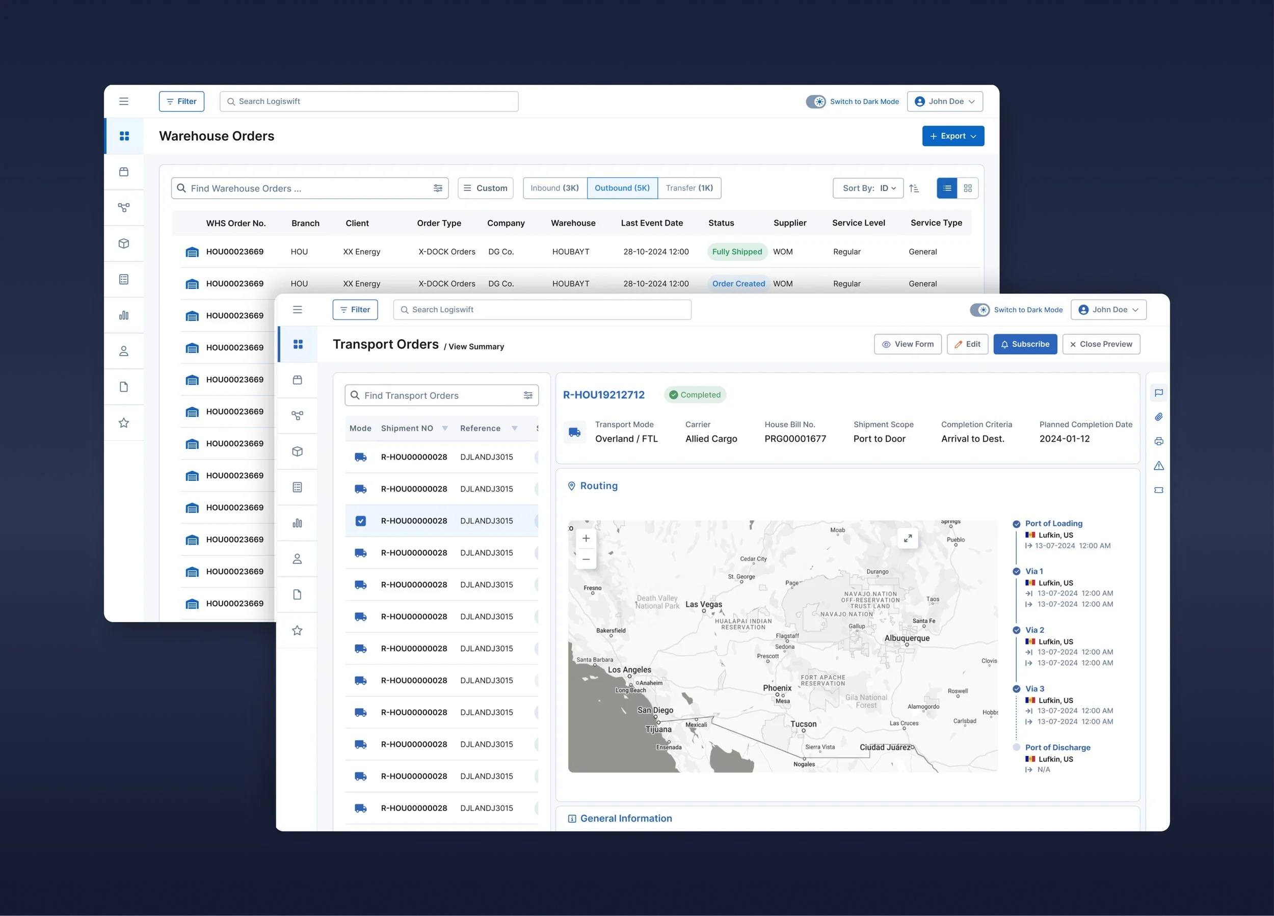
Task: Click the map zoom in plus button
Action: click(586, 538)
